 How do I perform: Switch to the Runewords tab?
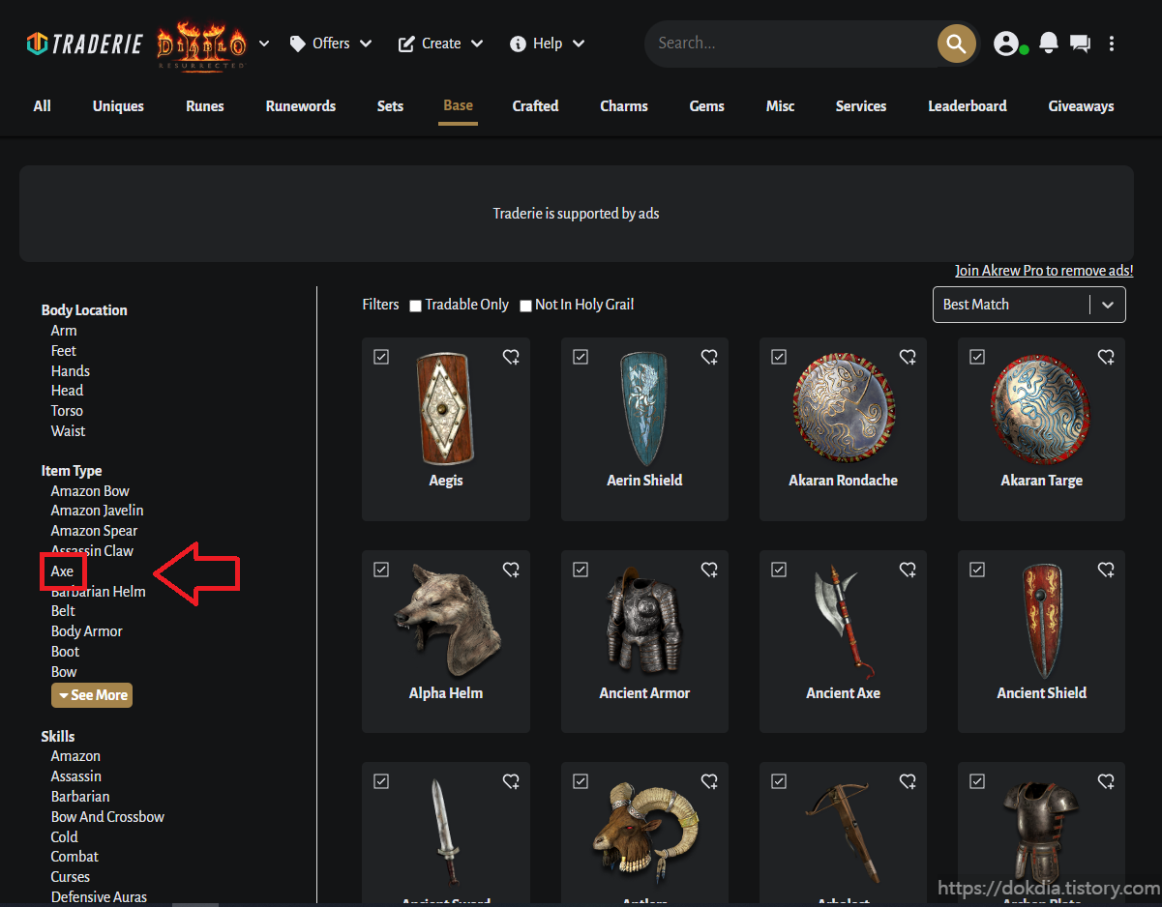pyautogui.click(x=301, y=106)
